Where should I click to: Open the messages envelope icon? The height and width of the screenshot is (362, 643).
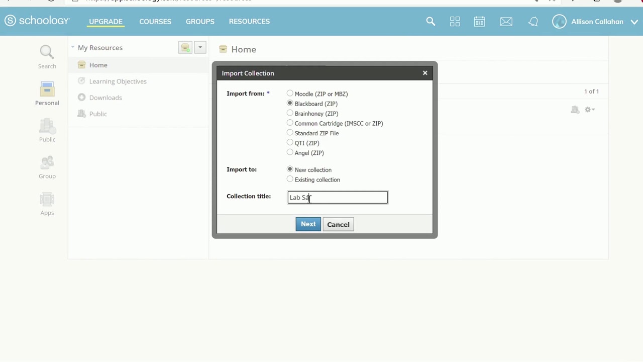[x=506, y=22]
